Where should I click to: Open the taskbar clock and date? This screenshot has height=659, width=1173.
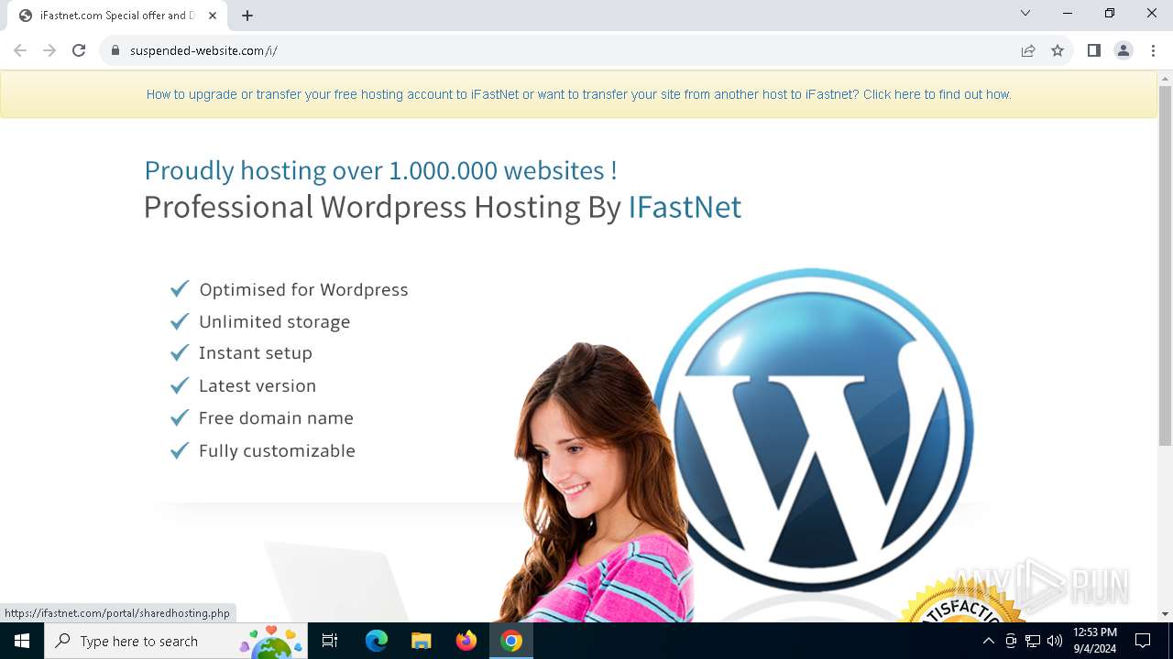pos(1095,641)
